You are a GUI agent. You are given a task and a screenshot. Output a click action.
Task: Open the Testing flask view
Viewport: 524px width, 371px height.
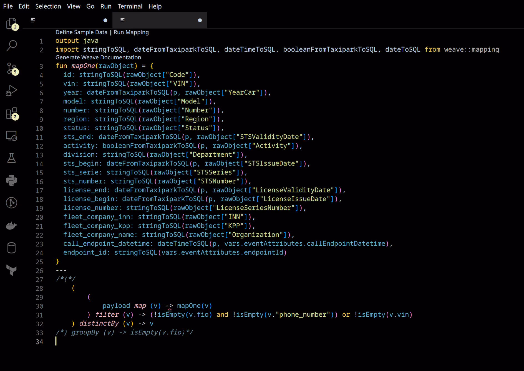pos(11,158)
